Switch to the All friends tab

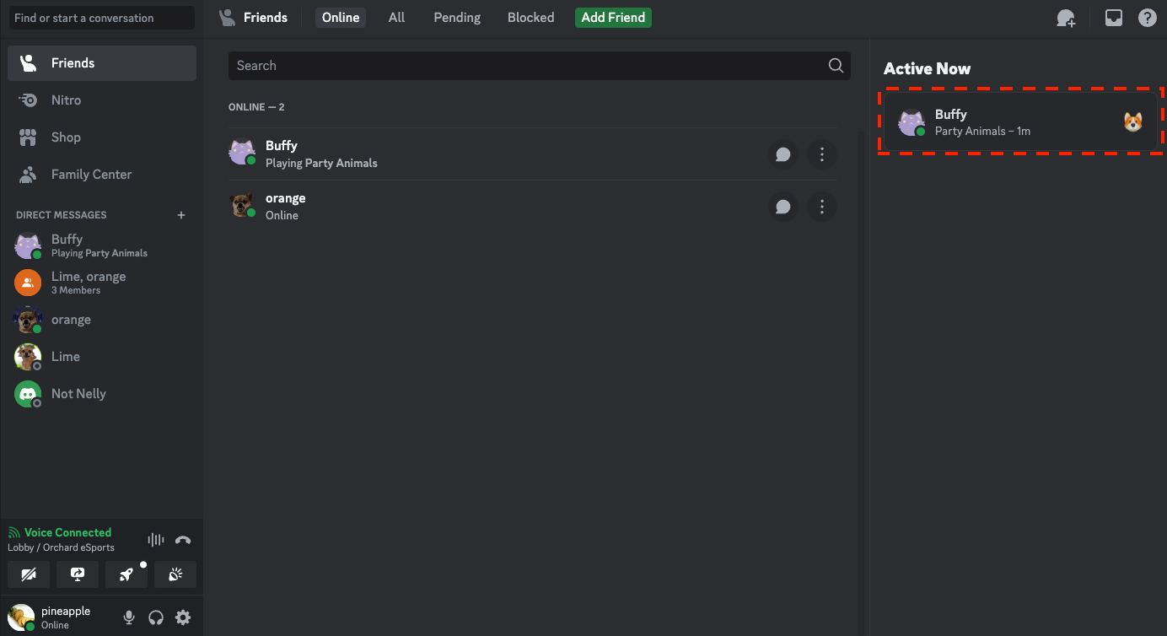pyautogui.click(x=396, y=17)
